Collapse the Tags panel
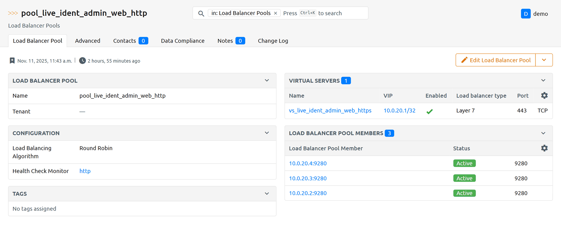The height and width of the screenshot is (235, 561). [267, 194]
